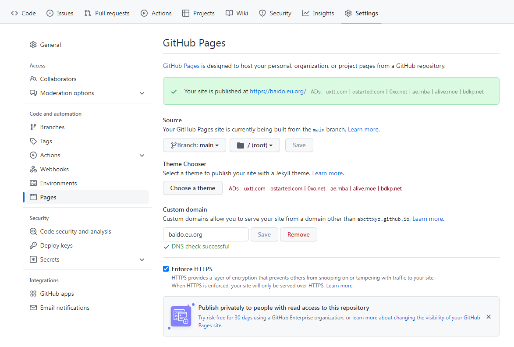Click the custom domain input field
Viewport: 514px width, 347px height.
[x=206, y=234]
